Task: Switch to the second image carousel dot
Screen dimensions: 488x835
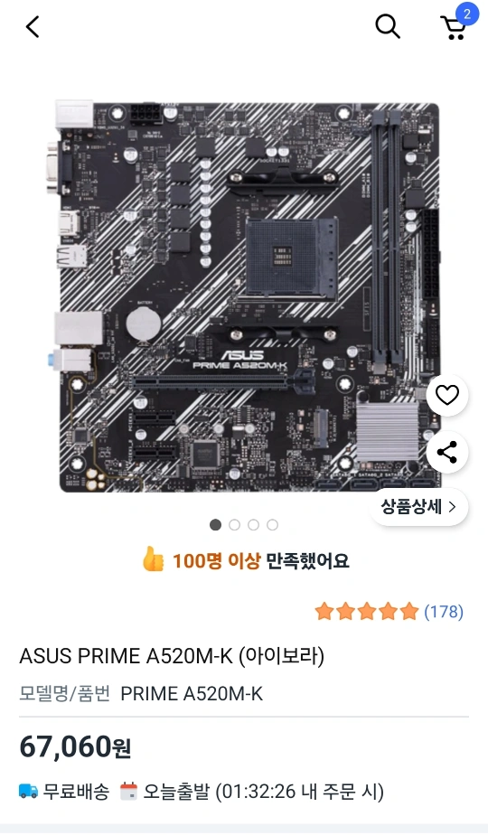Action: pos(234,525)
